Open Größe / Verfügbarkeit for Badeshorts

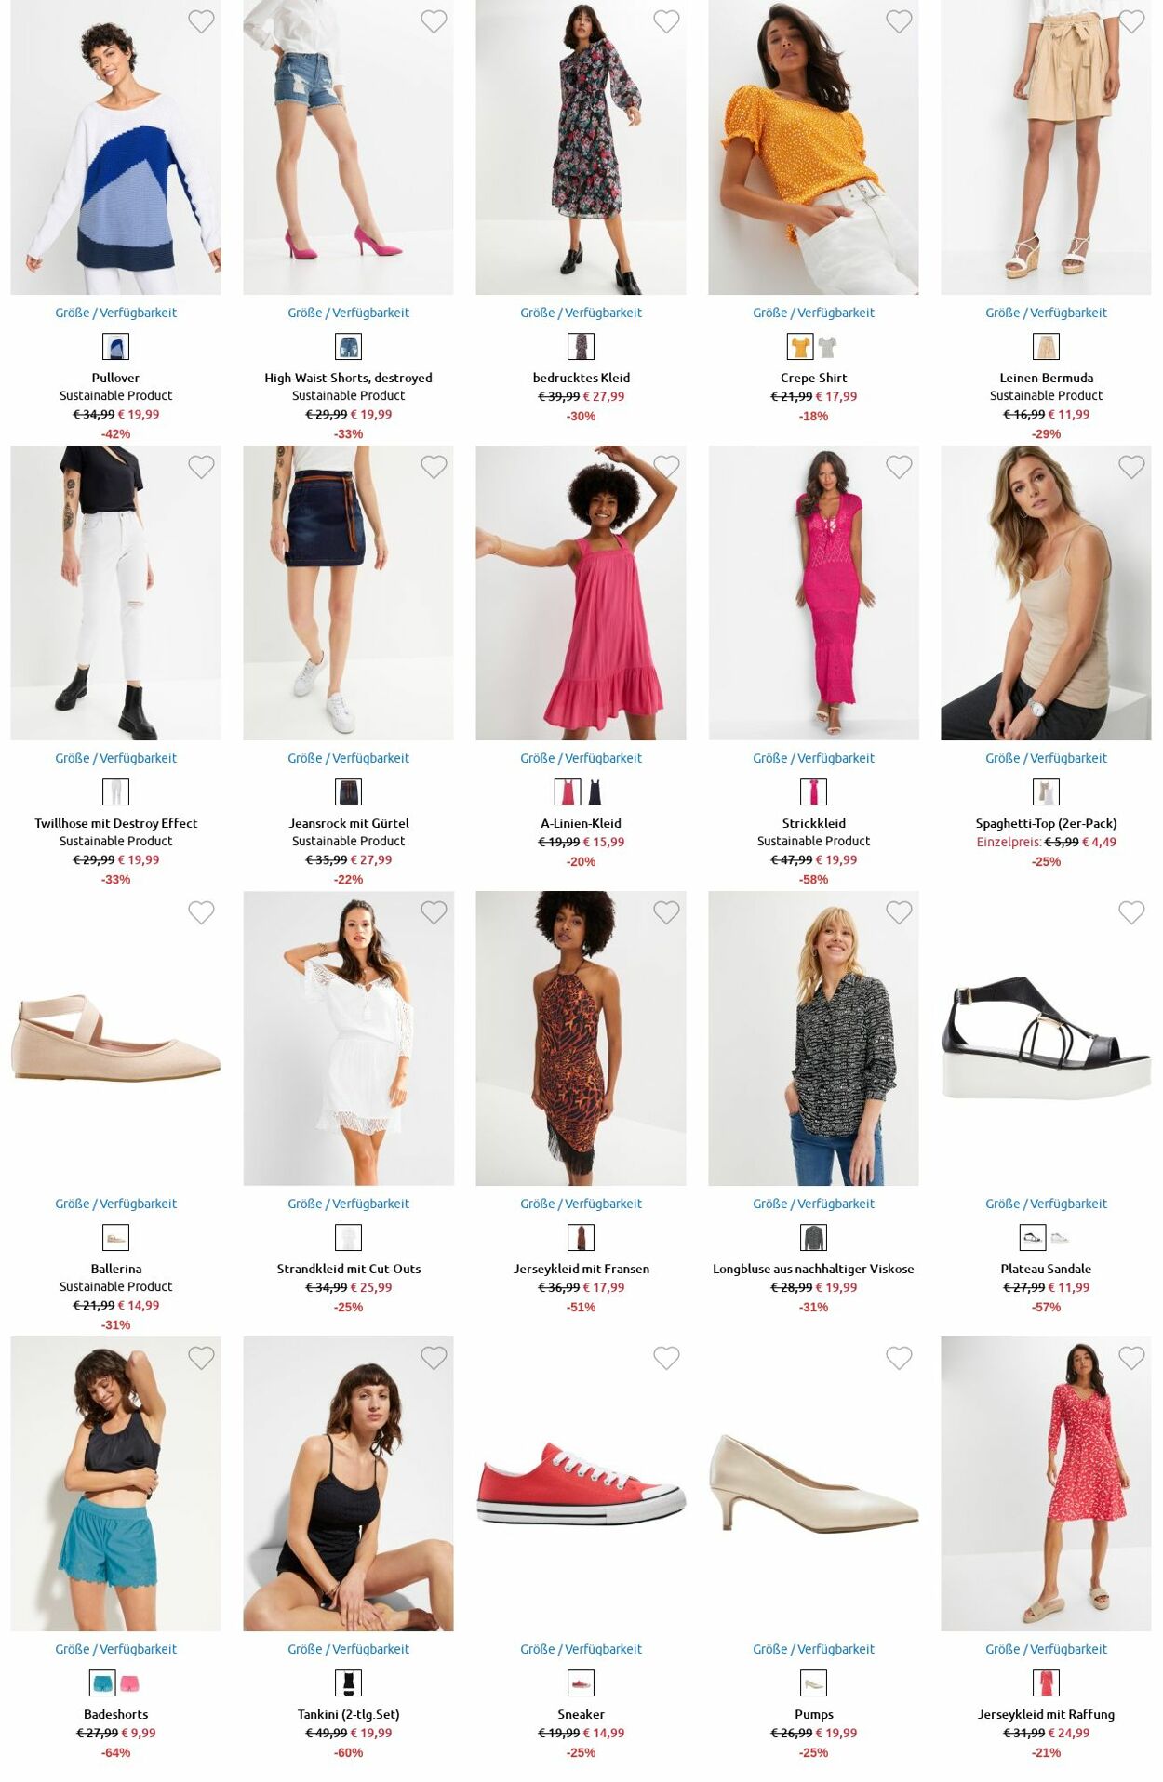click(115, 1649)
